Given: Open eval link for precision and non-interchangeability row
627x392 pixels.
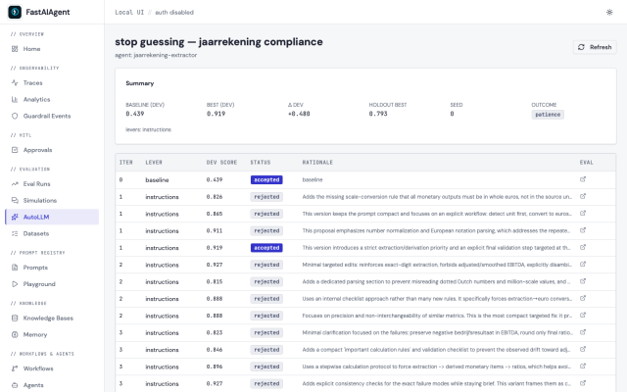Looking at the screenshot, I should (x=583, y=316).
